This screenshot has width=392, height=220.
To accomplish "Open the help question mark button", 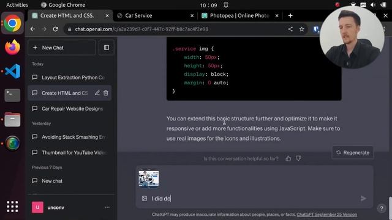I will click(x=382, y=208).
